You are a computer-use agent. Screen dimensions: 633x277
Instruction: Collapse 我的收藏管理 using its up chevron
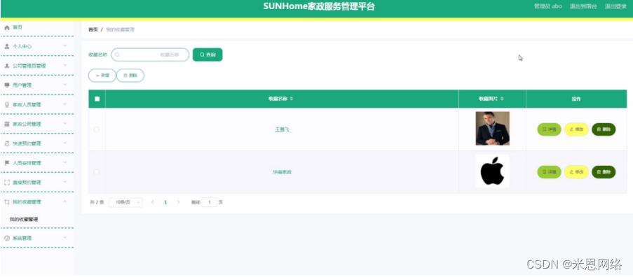pyautogui.click(x=64, y=201)
